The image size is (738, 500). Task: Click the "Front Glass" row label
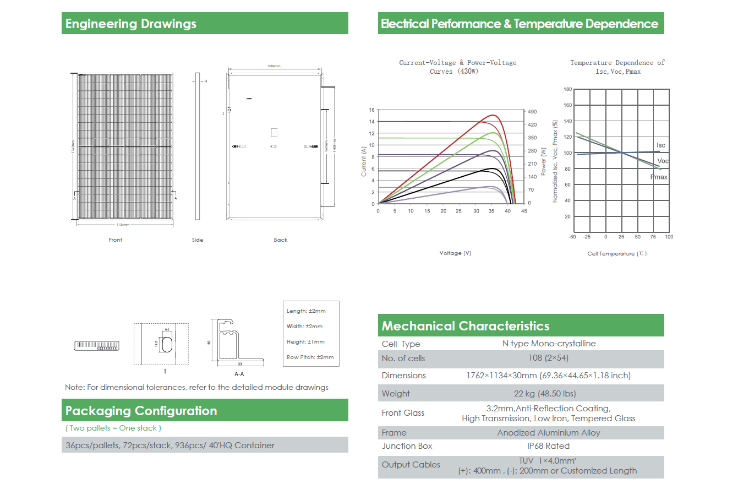pos(403,413)
